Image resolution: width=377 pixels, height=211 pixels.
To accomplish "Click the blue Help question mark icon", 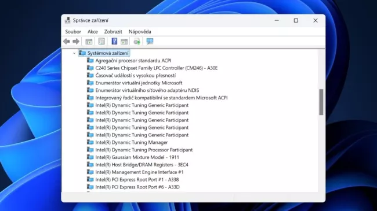I will tap(114, 41).
